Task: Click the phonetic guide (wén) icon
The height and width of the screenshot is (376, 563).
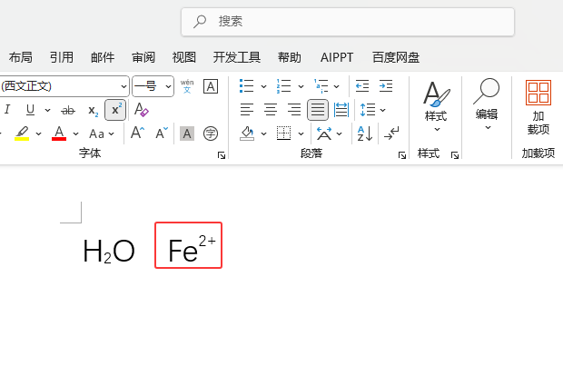Action: click(187, 86)
